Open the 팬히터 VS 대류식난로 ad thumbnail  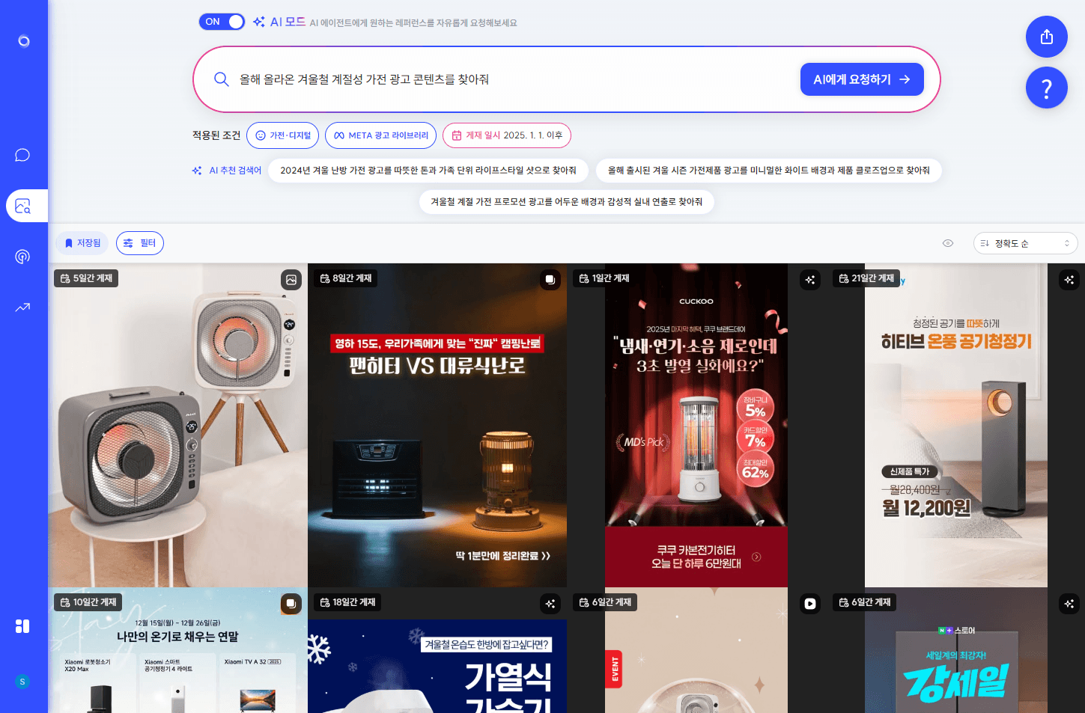coord(437,425)
